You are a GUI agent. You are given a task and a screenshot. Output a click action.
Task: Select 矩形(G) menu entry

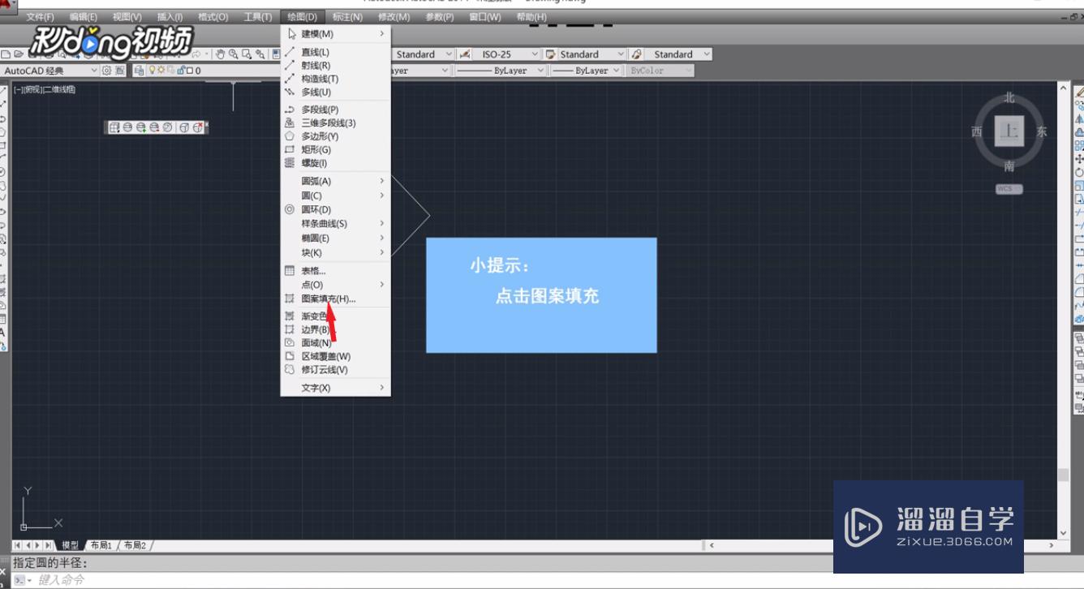pos(336,150)
